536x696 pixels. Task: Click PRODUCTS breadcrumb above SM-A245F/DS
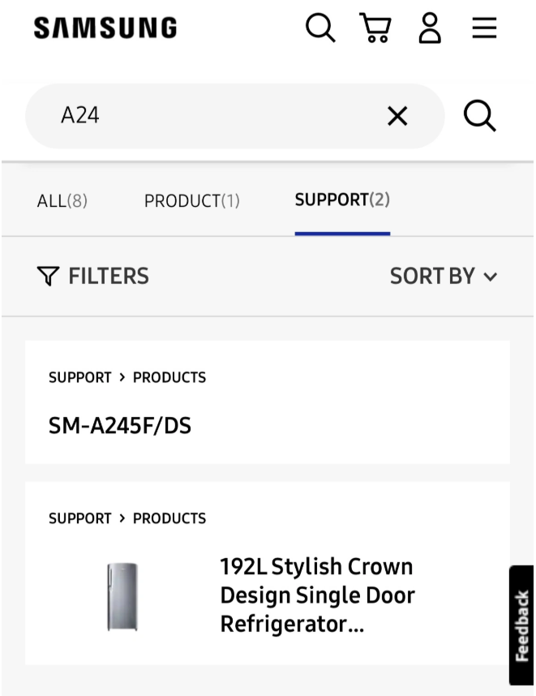click(169, 378)
